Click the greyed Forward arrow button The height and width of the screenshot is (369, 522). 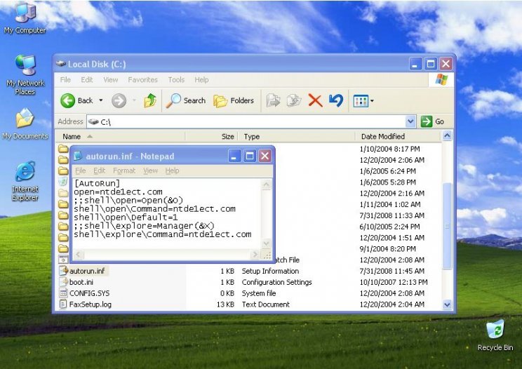tap(119, 100)
